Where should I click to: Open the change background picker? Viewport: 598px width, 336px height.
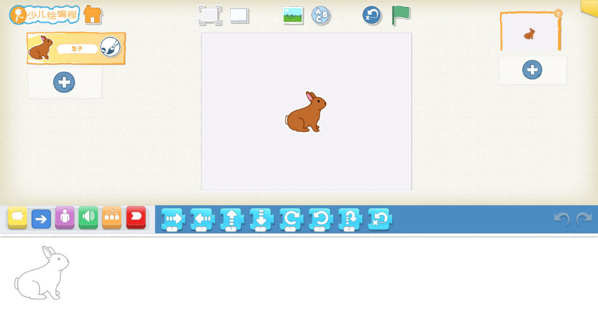(x=293, y=15)
